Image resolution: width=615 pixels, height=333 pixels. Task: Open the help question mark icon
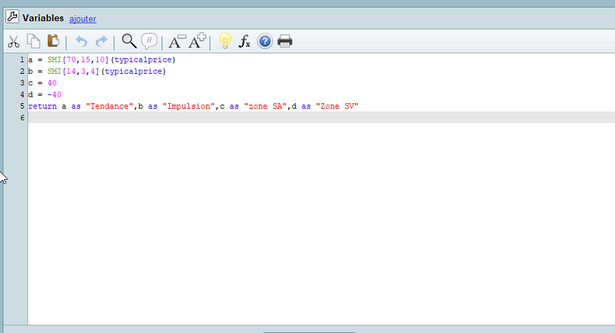(x=265, y=41)
